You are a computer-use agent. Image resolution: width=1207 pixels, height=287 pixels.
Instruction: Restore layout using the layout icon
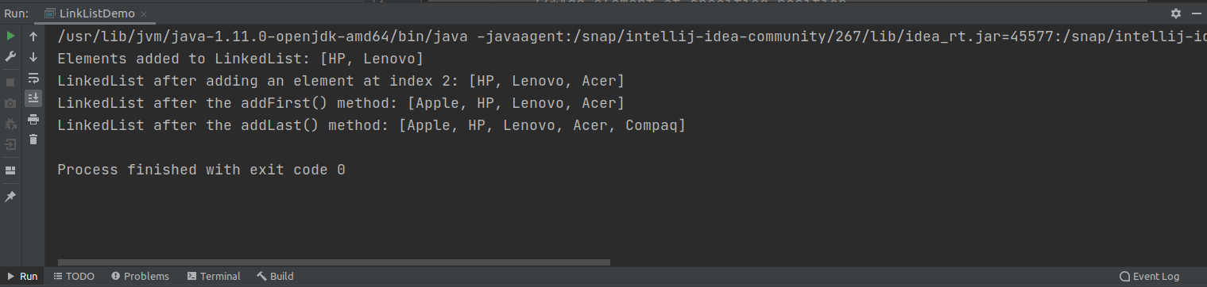point(10,170)
